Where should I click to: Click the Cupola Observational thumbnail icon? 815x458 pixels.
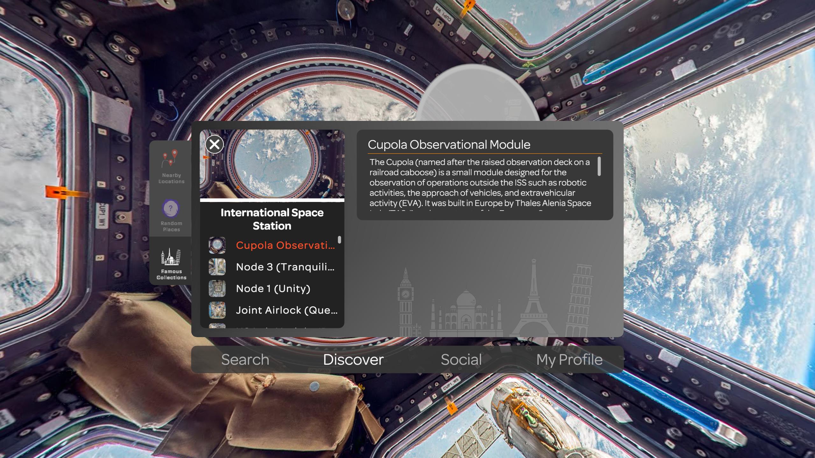tap(217, 245)
